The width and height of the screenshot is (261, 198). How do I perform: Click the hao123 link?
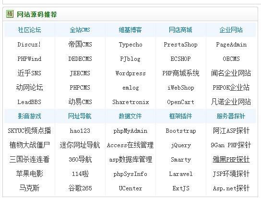coord(80,131)
